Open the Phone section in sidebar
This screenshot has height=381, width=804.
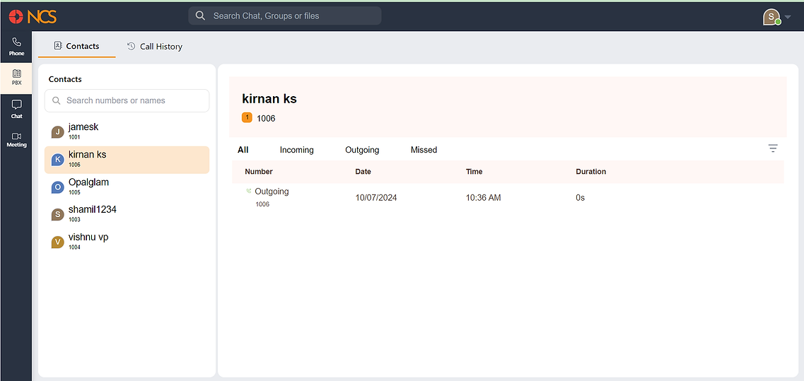coord(16,46)
